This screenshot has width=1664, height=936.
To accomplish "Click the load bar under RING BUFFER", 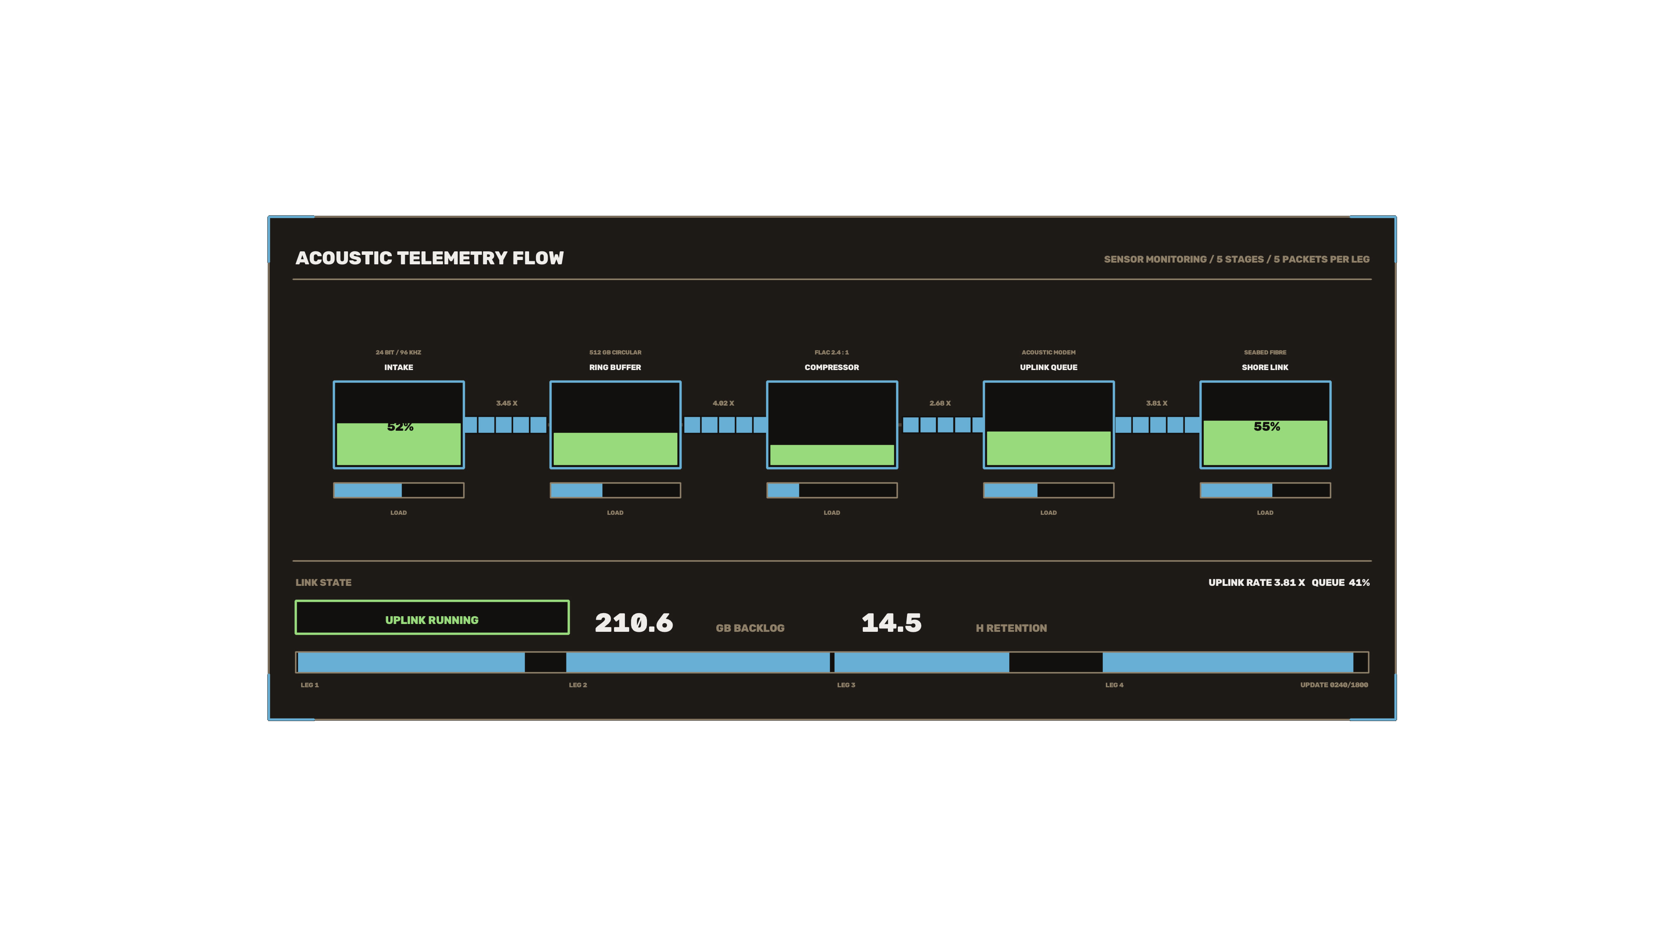I will [x=615, y=490].
